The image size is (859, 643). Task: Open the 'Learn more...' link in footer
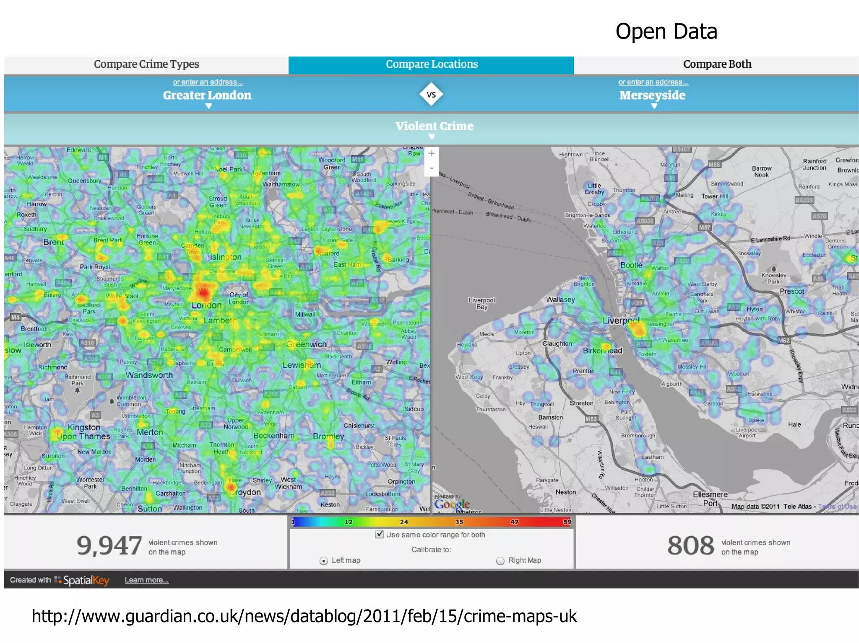tap(146, 580)
